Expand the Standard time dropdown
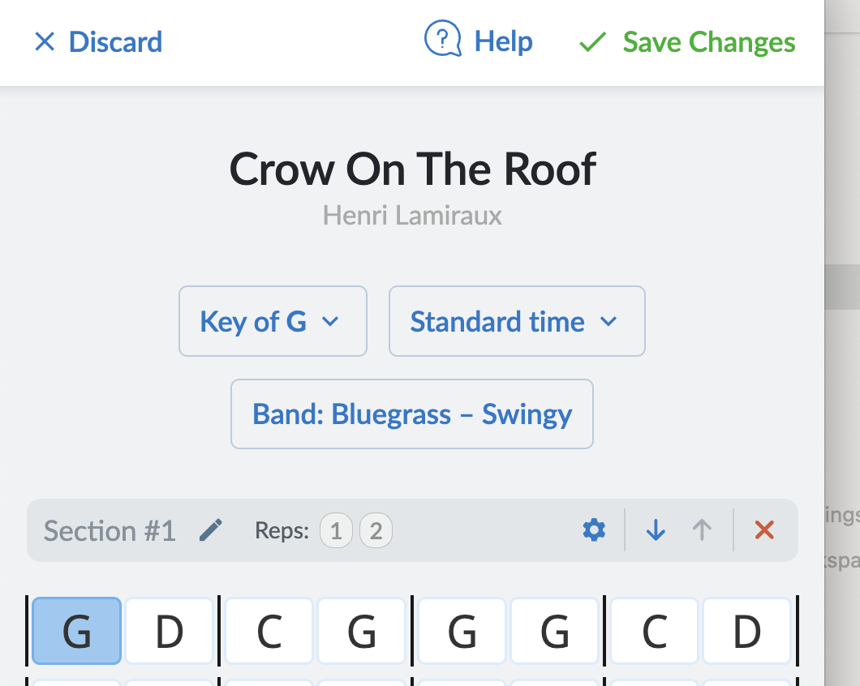Image resolution: width=860 pixels, height=686 pixels. 517,322
